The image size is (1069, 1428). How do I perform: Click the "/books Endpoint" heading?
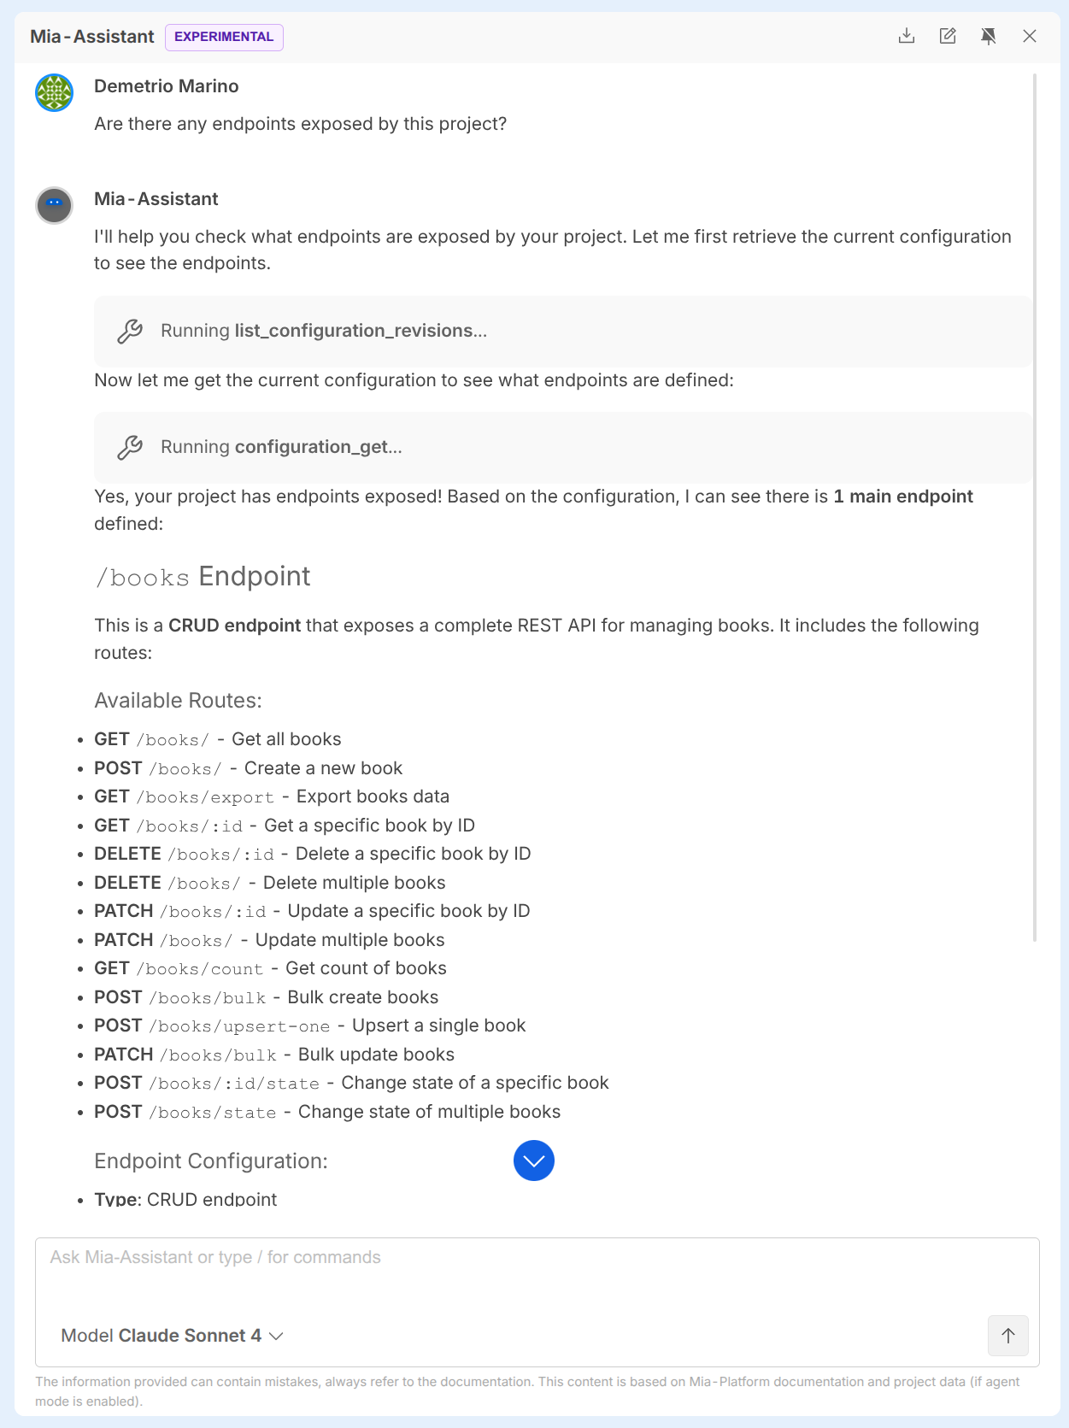coord(203,577)
